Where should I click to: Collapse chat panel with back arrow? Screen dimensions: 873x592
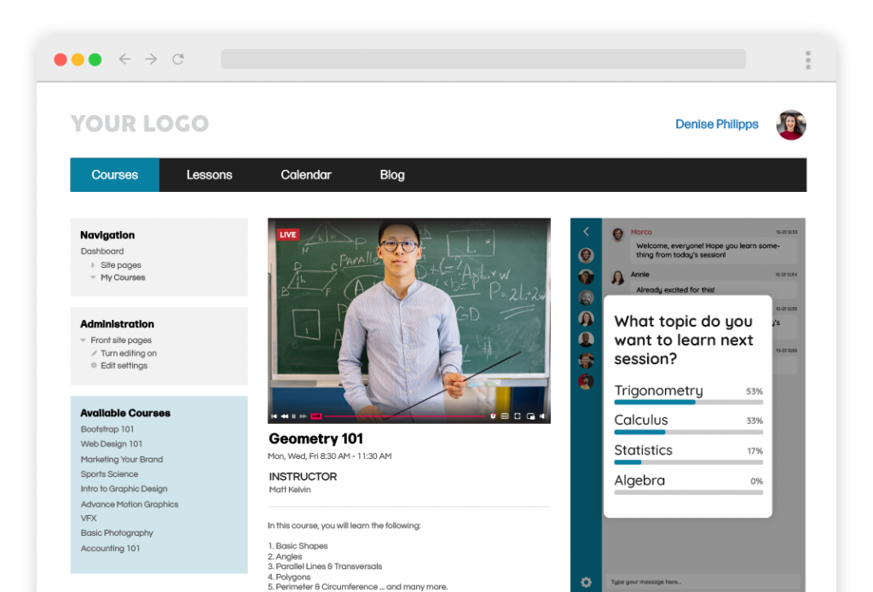tap(586, 231)
